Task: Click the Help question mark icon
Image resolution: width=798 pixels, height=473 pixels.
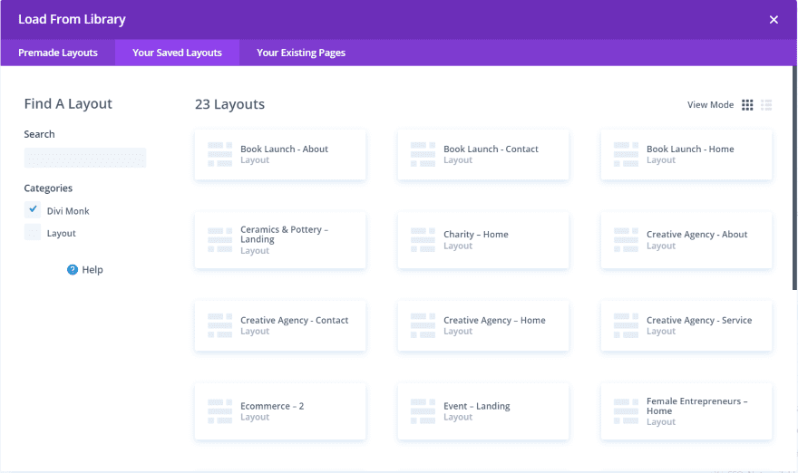Action: coord(73,269)
